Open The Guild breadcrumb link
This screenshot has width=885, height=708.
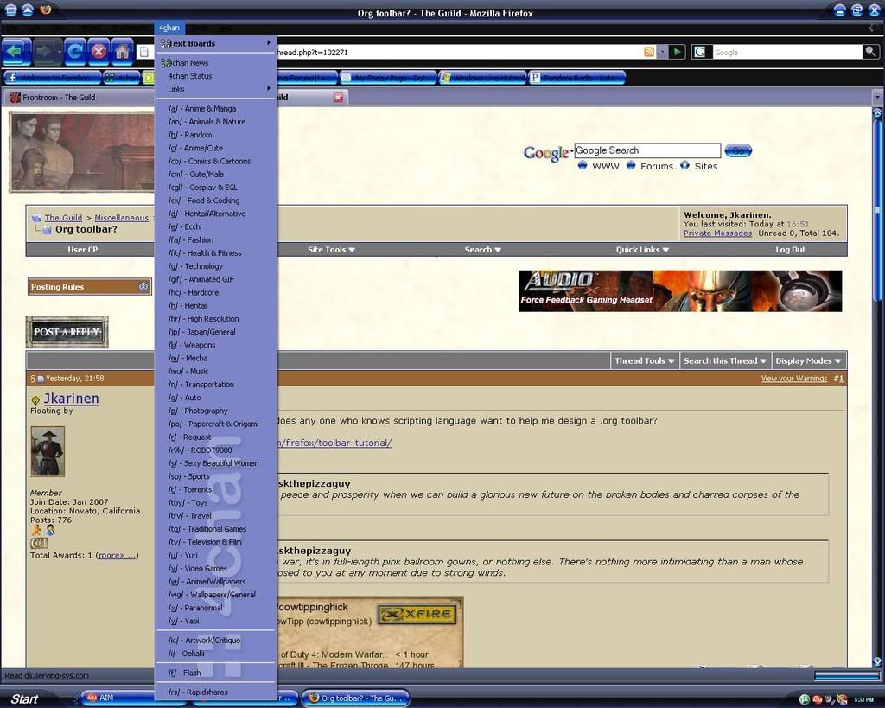(x=63, y=218)
